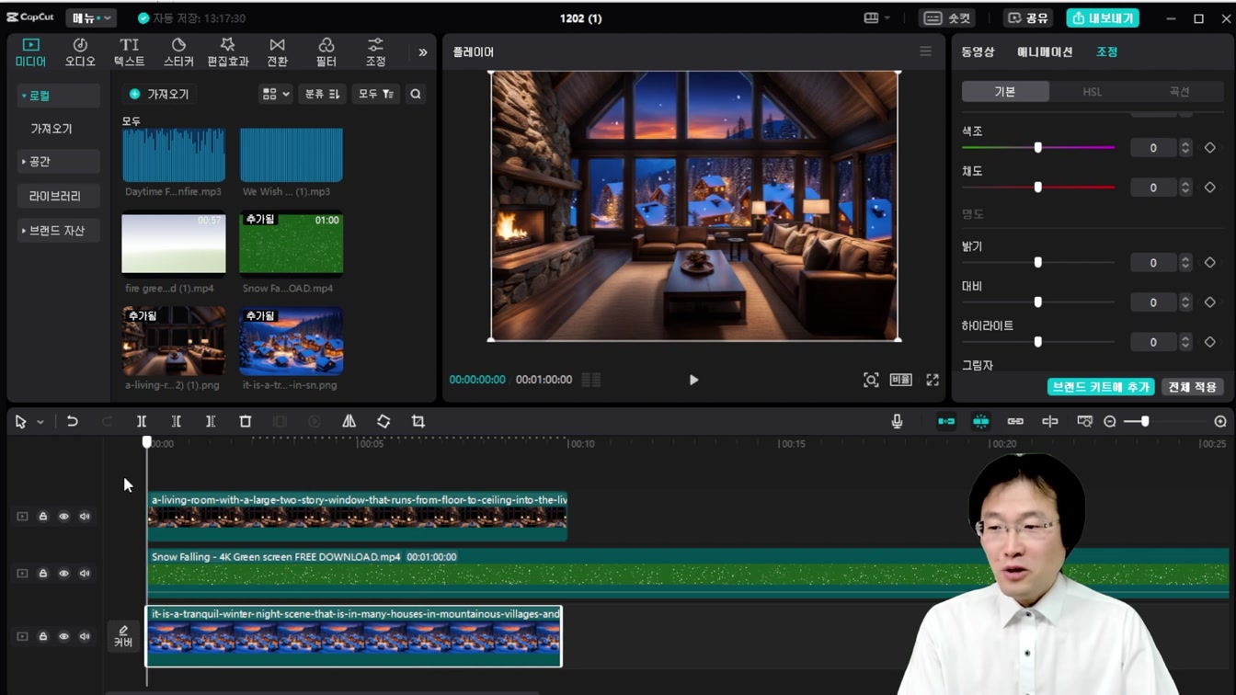
Task: Open the workspace layout dropdown in title bar
Action: [x=876, y=18]
